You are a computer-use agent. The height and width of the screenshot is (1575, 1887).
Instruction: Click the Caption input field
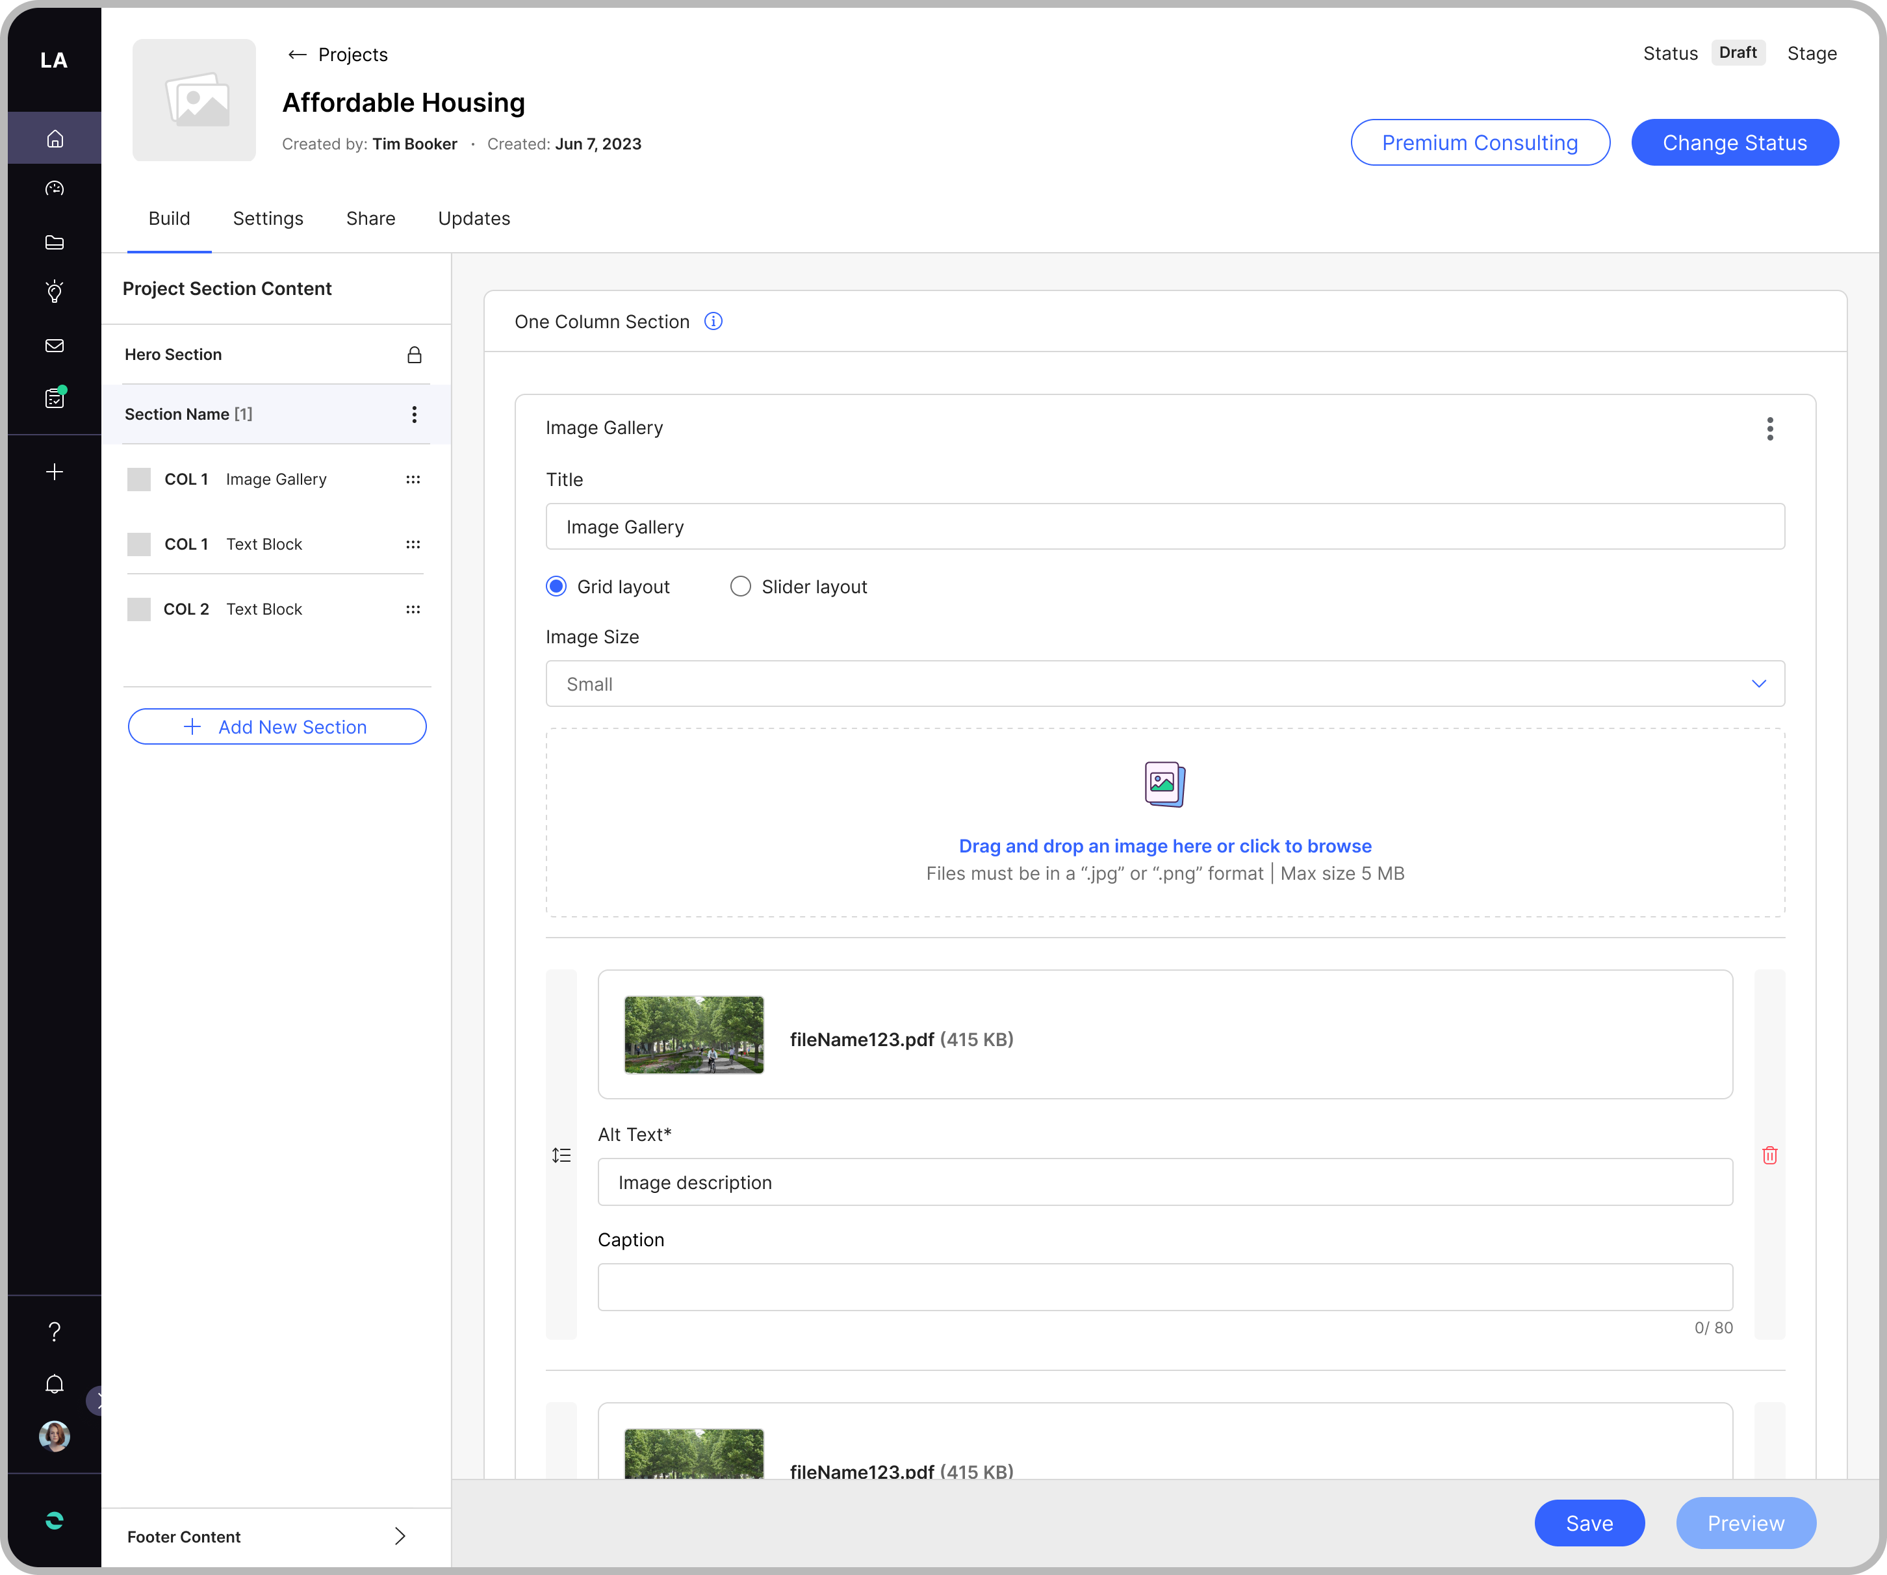coord(1166,1288)
